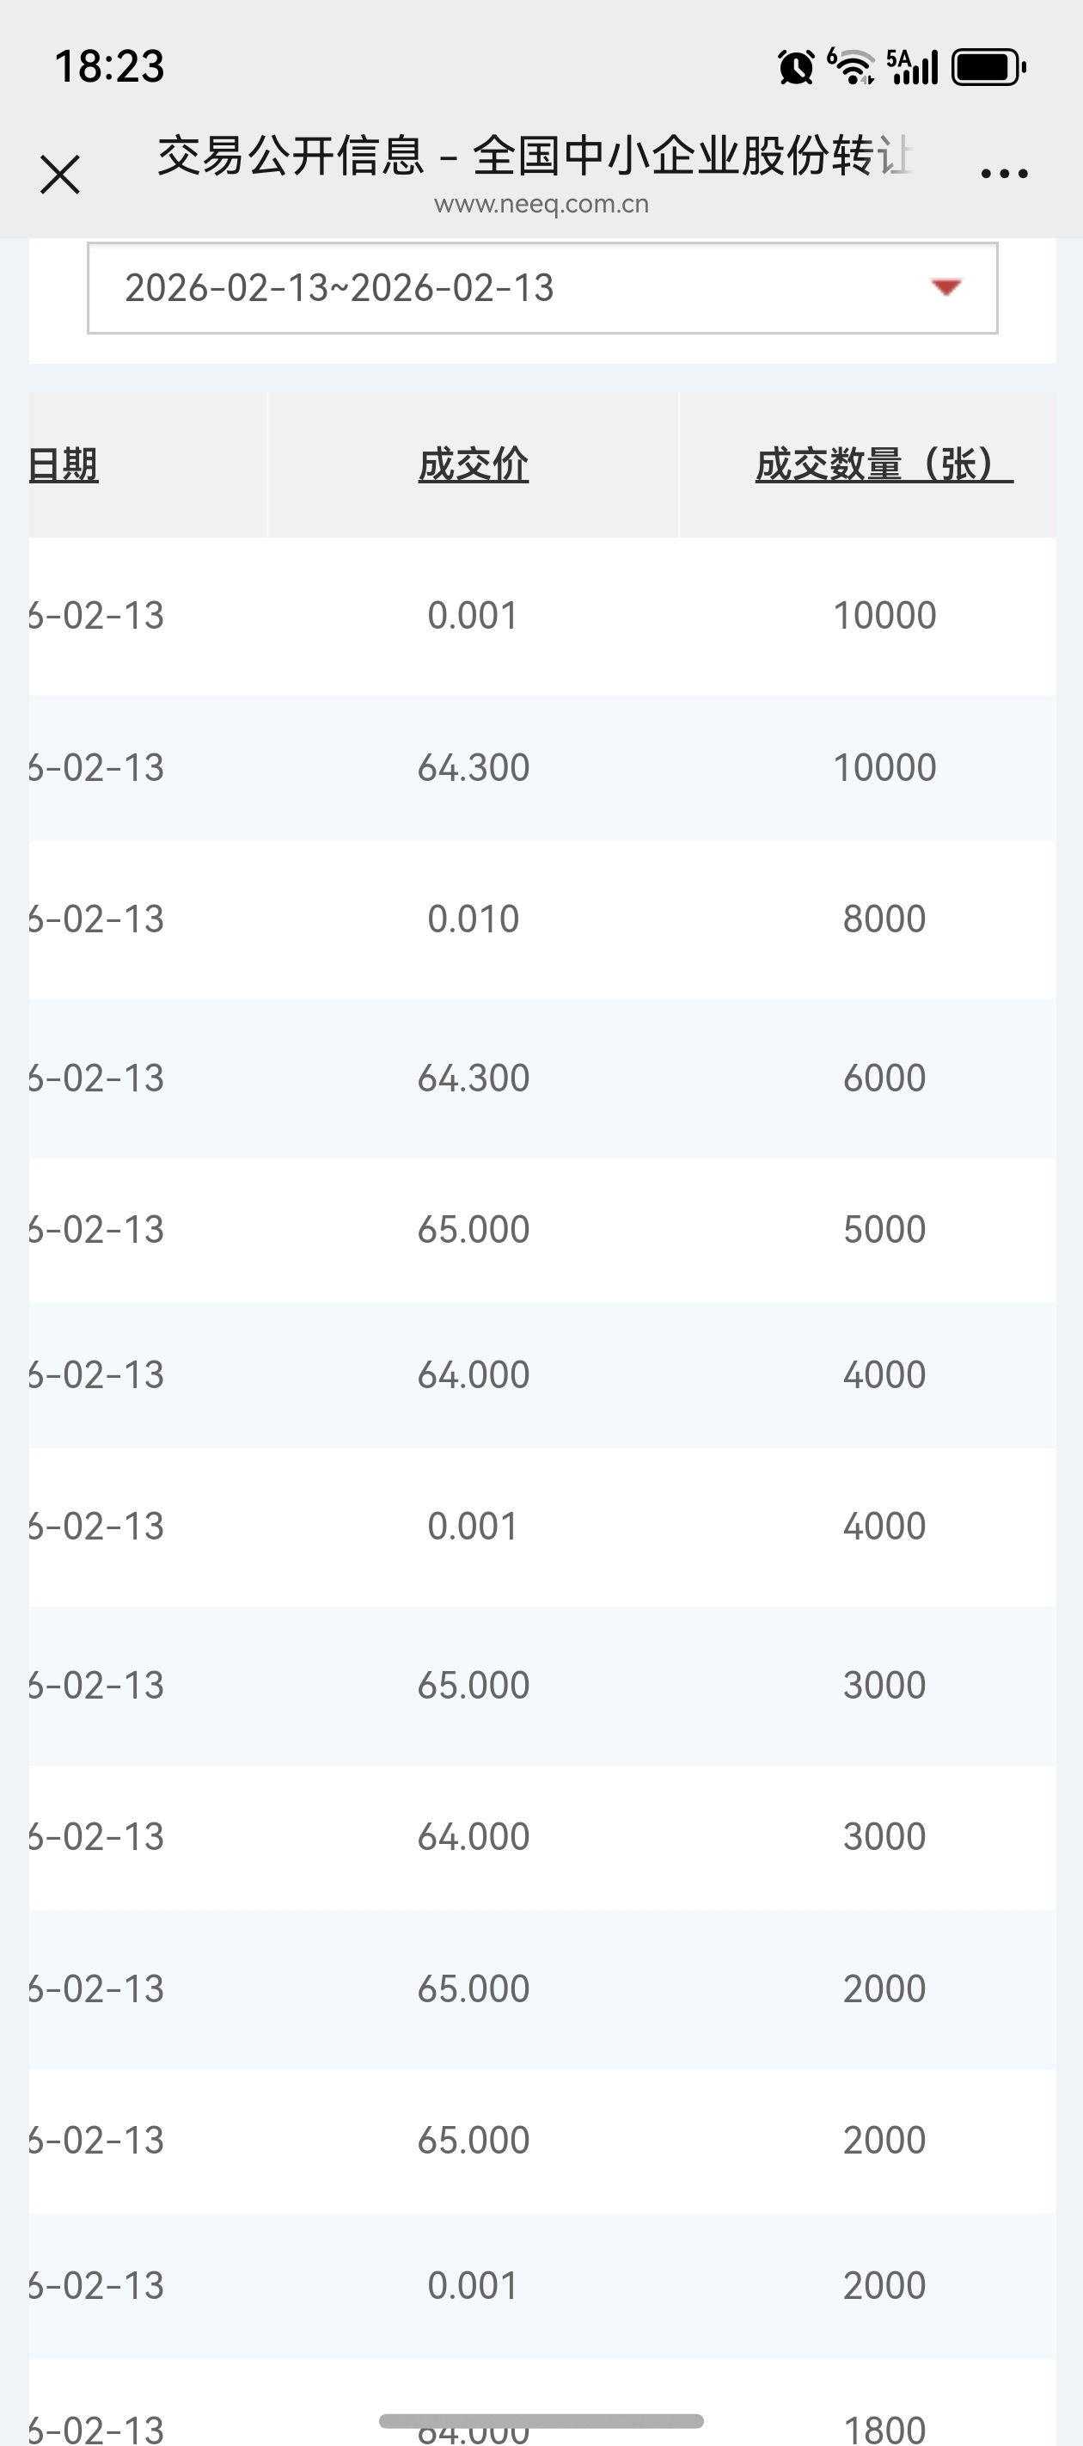
Task: Tap the page title 交易公开信息
Action: coord(291,155)
